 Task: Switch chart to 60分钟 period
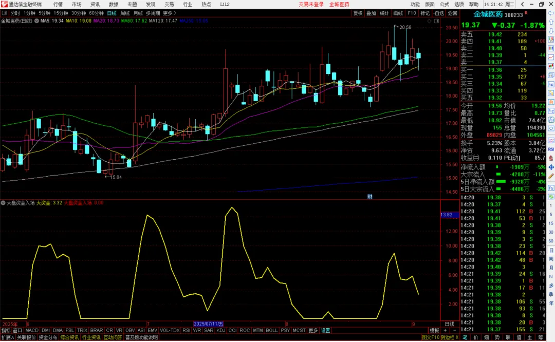(x=96, y=13)
